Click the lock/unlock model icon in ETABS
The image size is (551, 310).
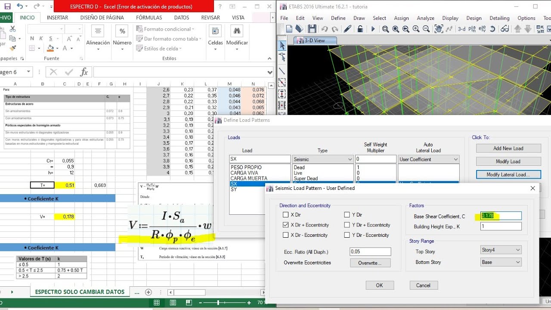[360, 29]
